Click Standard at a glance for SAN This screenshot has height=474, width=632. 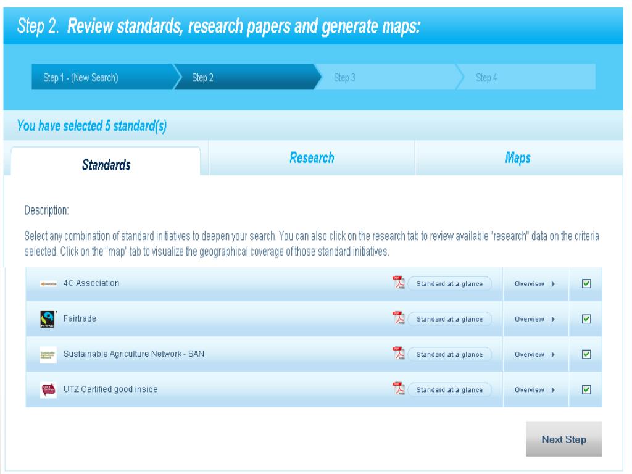449,355
